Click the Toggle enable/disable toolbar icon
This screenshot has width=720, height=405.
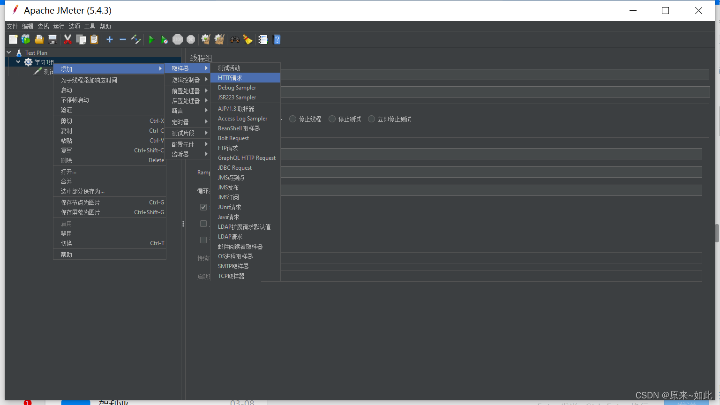click(x=136, y=39)
